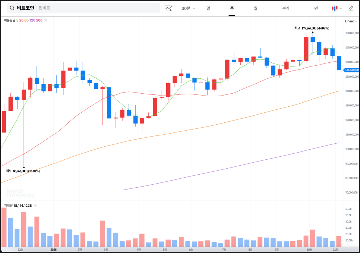Click the 이동평균 moving average label
The height and width of the screenshot is (253, 360).
pos(9,20)
